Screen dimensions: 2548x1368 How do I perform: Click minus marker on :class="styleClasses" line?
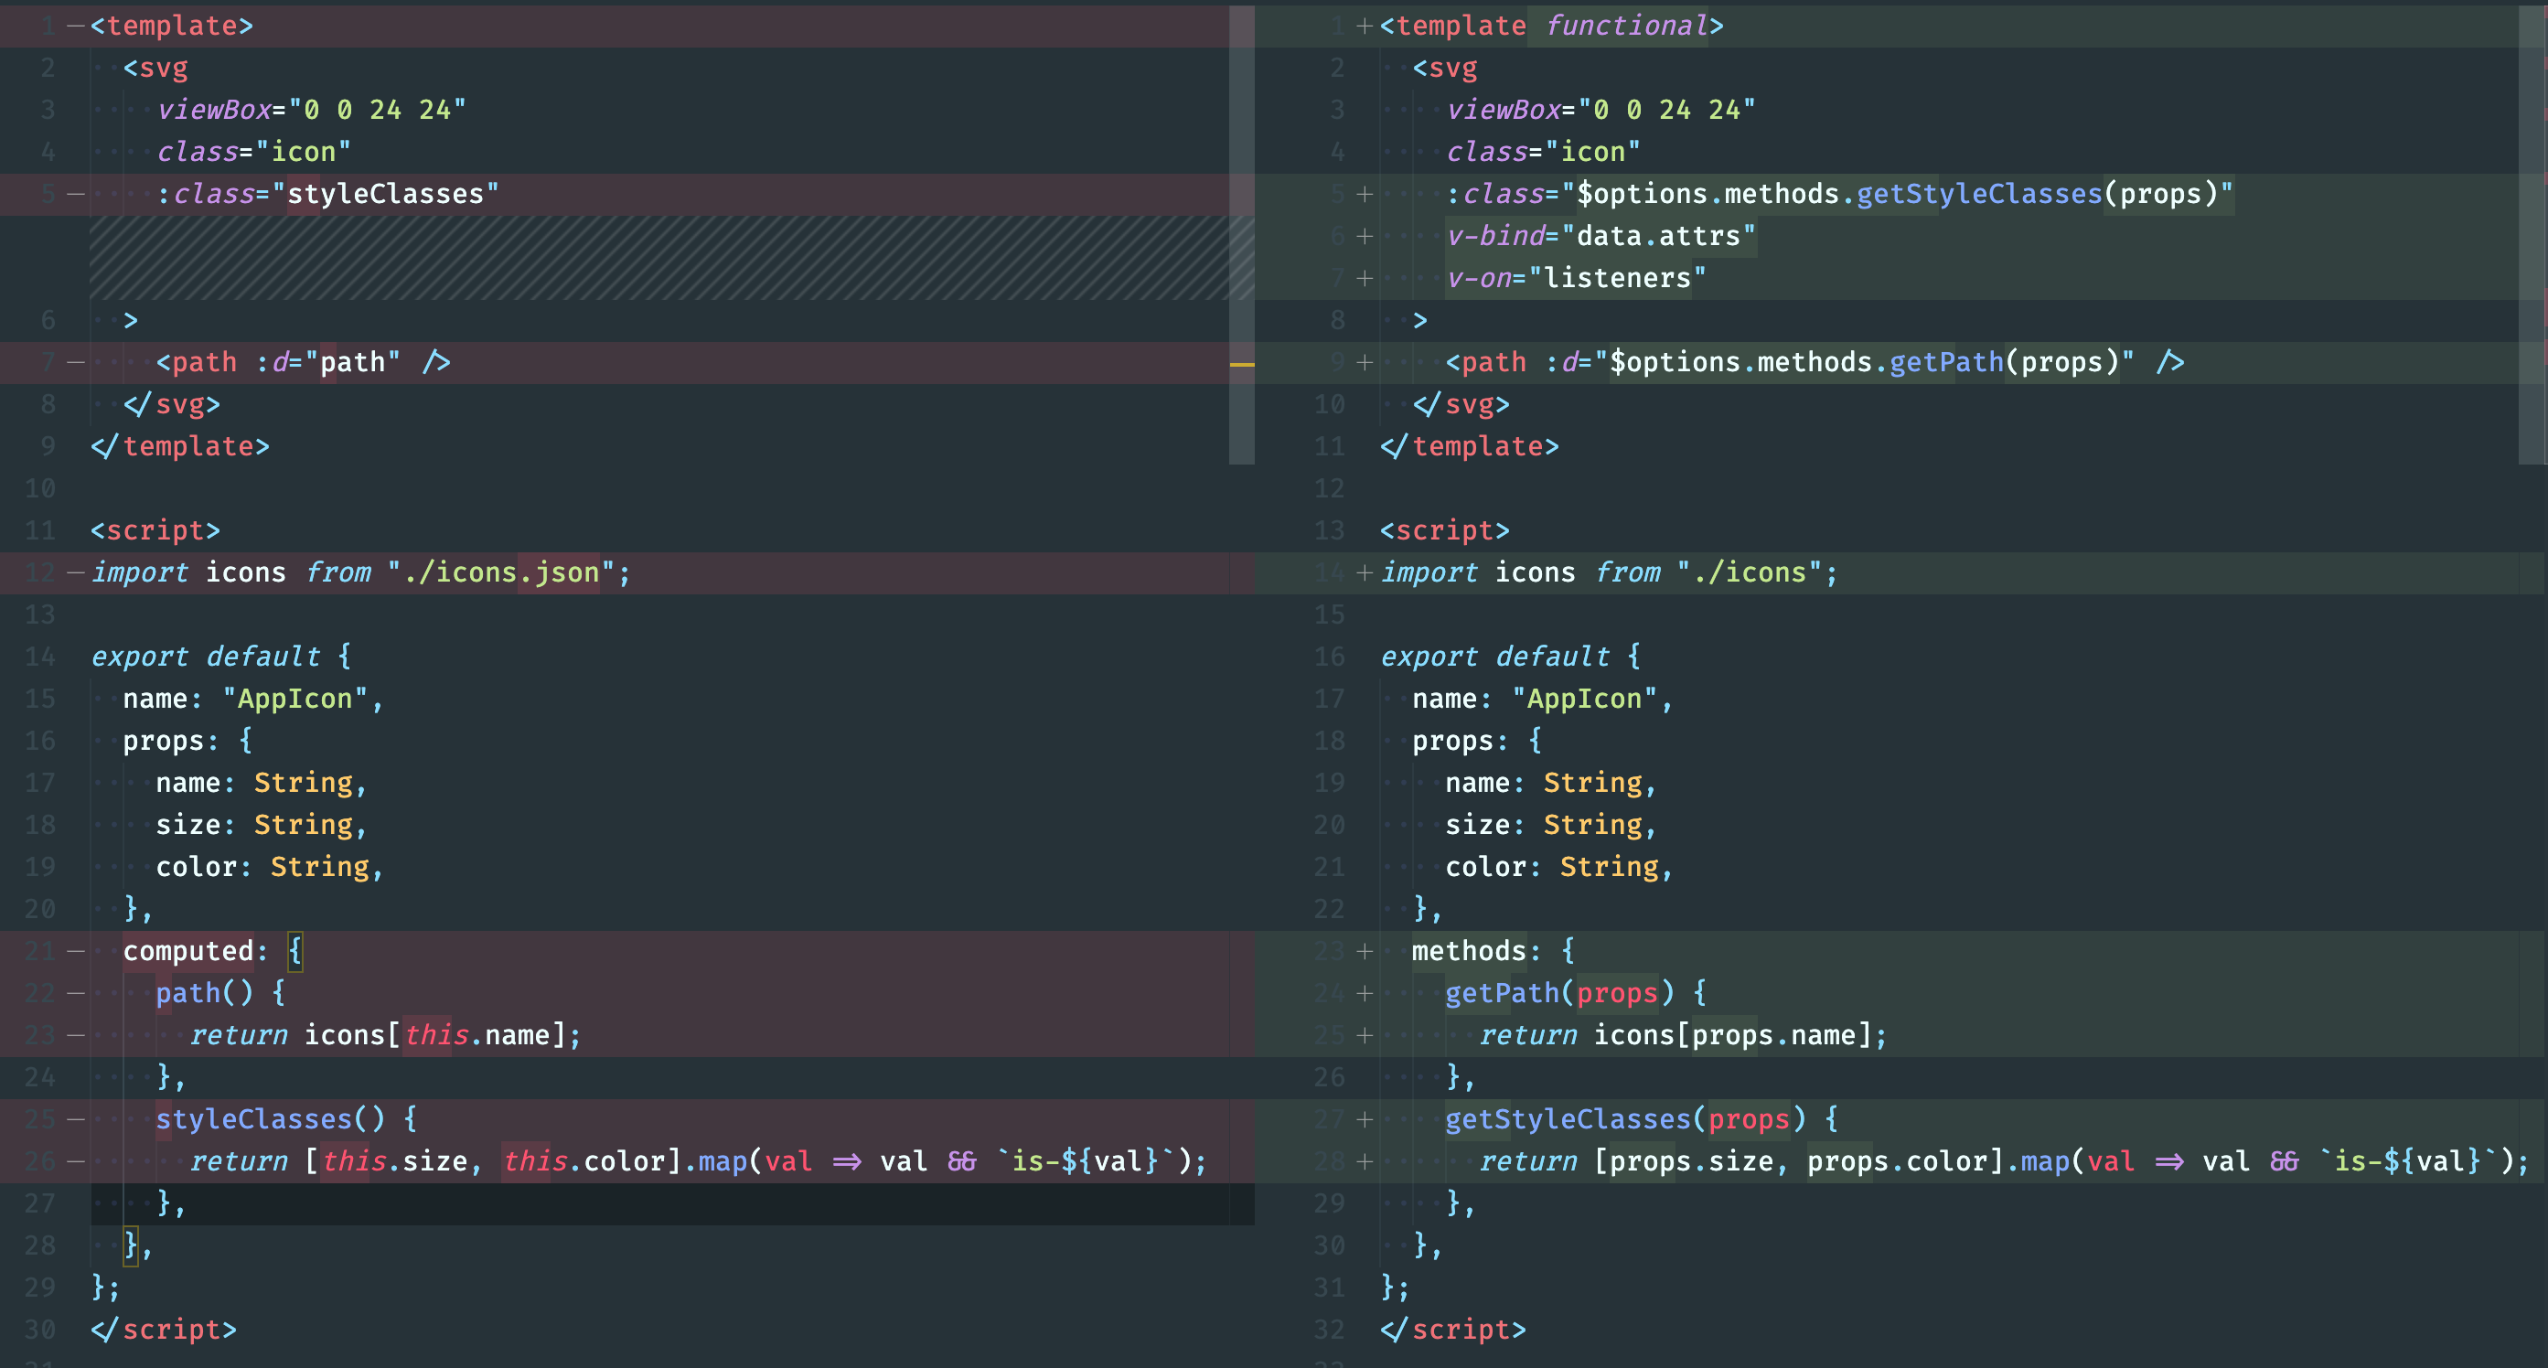tap(76, 194)
